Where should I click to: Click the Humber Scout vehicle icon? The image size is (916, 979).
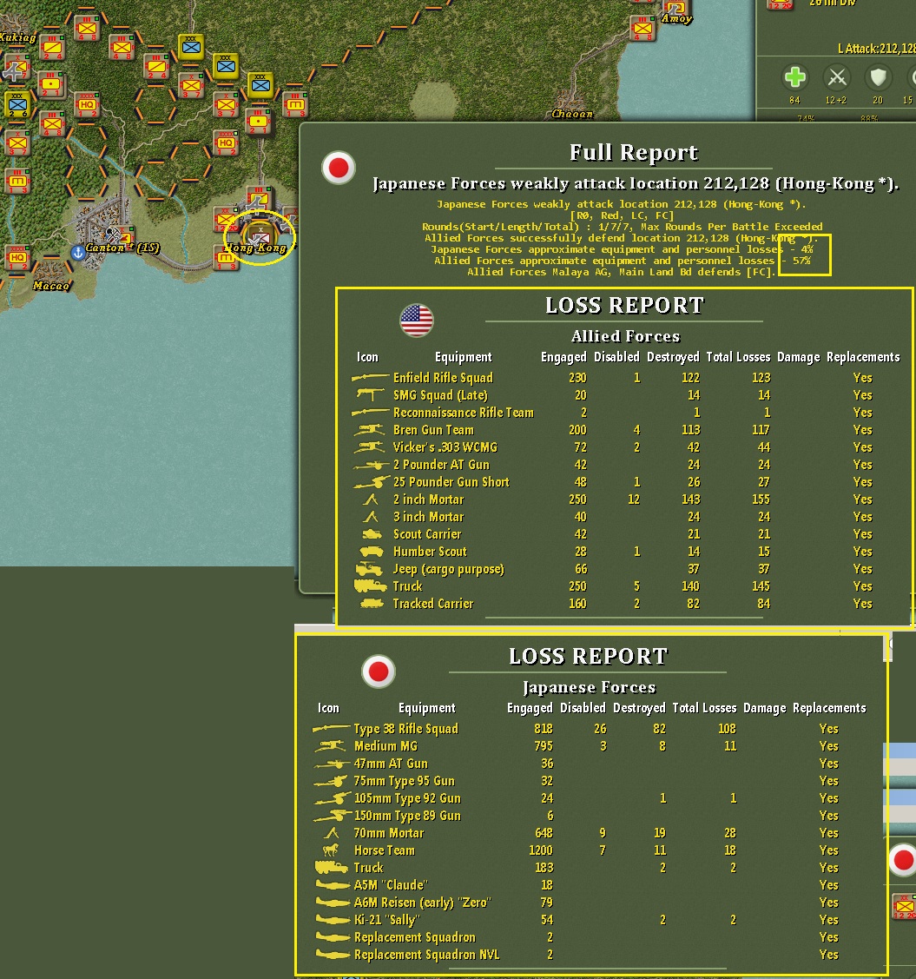tap(372, 552)
